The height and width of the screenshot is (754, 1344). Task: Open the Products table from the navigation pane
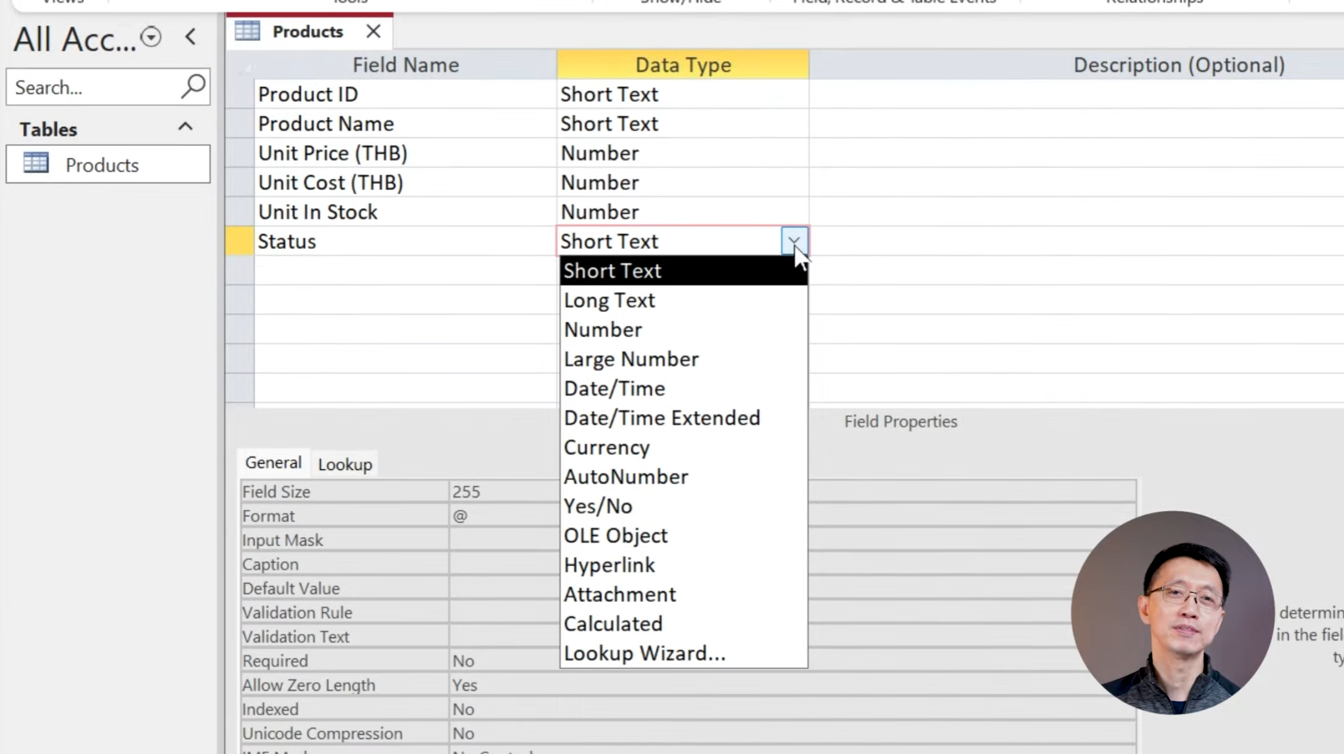(102, 164)
